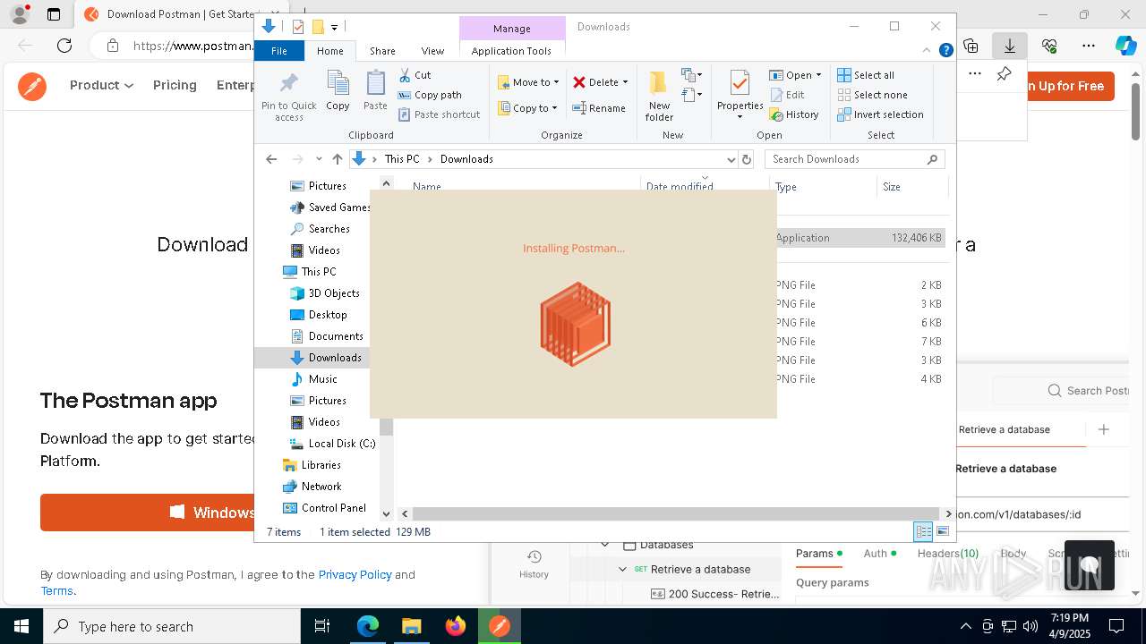Switch to the Share ribbon tab
Image resolution: width=1146 pixels, height=644 pixels.
pyautogui.click(x=382, y=51)
